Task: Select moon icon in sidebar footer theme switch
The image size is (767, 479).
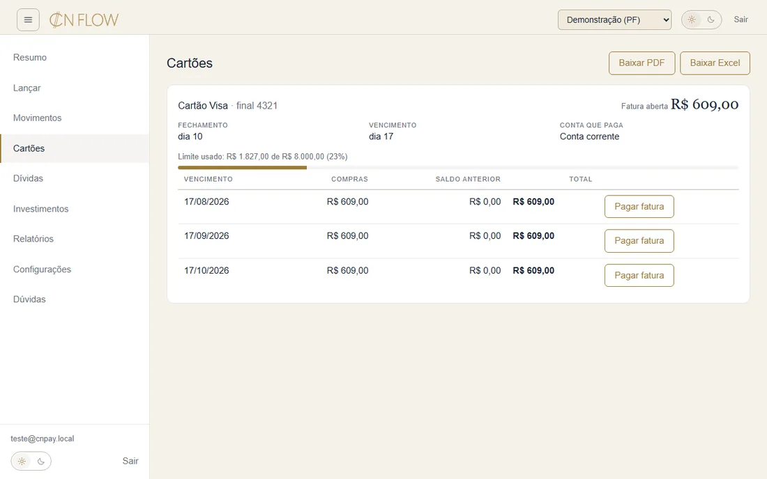Action: point(41,461)
